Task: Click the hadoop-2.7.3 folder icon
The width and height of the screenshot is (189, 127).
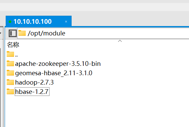Action: [10, 82]
